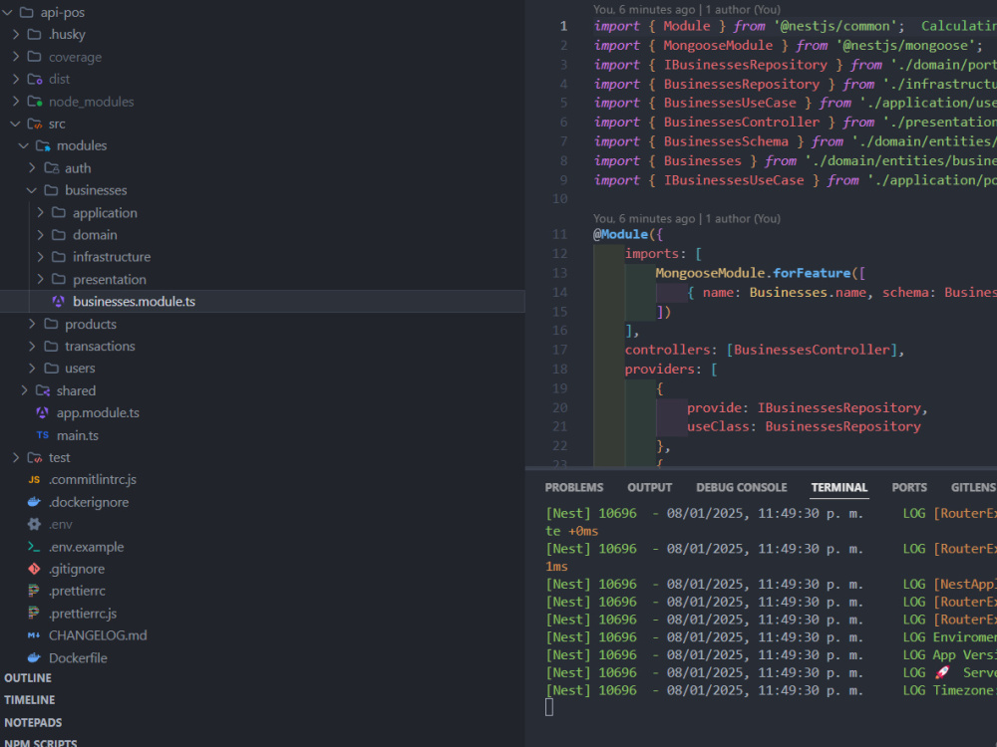
Task: Click the TS icon of main.ts
Action: (x=43, y=435)
